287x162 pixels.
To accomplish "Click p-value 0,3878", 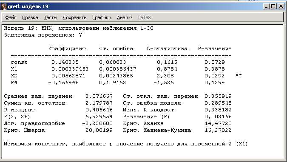I will (x=215, y=69).
